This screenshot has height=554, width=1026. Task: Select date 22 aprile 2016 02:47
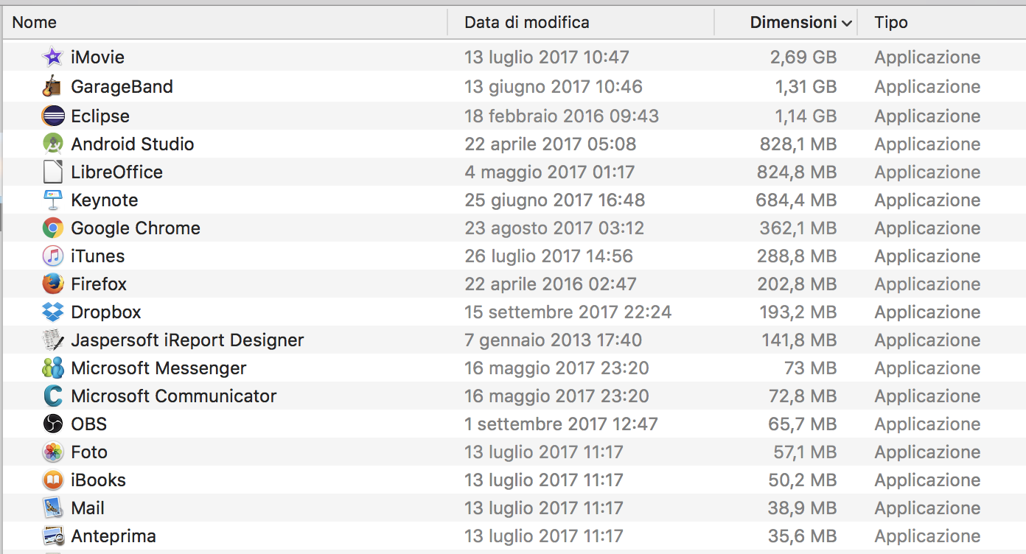(551, 284)
